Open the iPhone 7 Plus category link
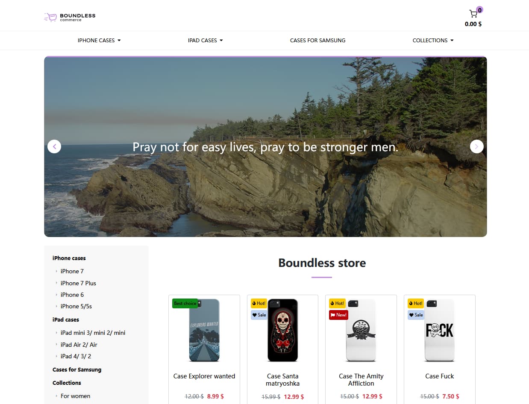529x404 pixels. pyautogui.click(x=78, y=283)
